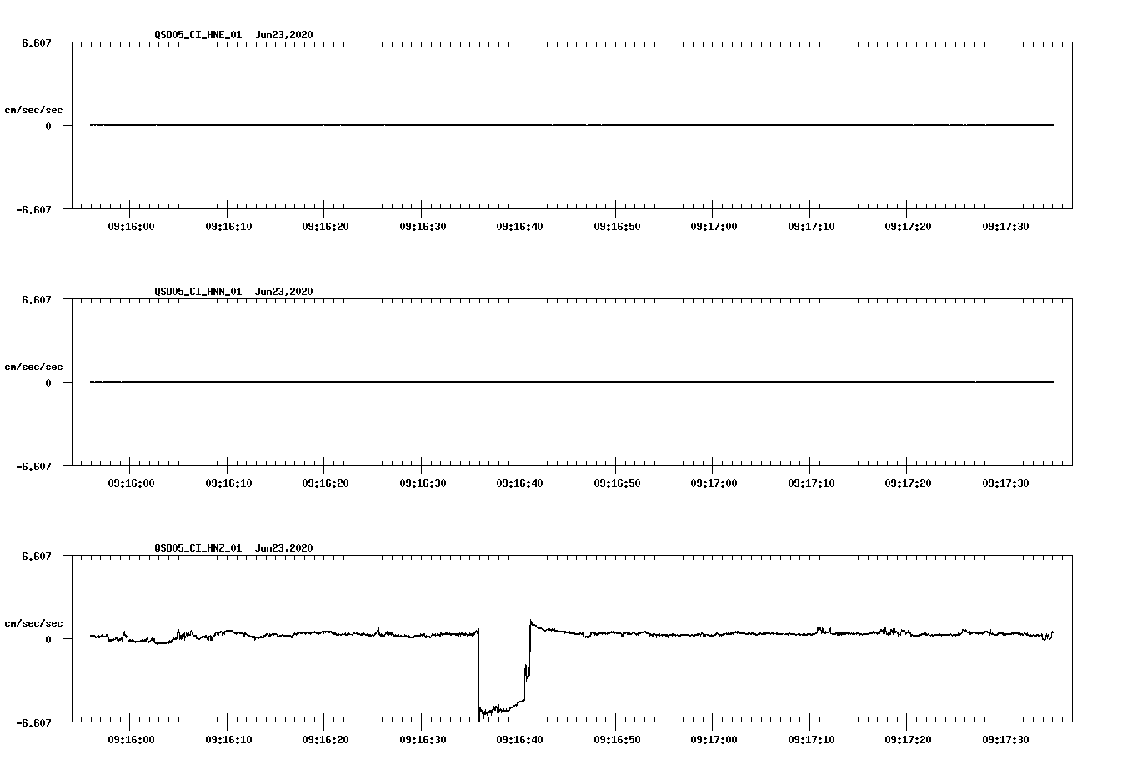Select the -6.607 lower limit on HNZ plot
This screenshot has width=1132, height=770.
(x=34, y=723)
